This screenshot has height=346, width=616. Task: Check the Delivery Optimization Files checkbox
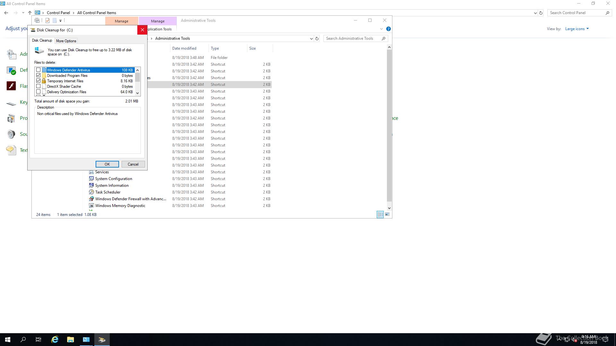pos(38,92)
